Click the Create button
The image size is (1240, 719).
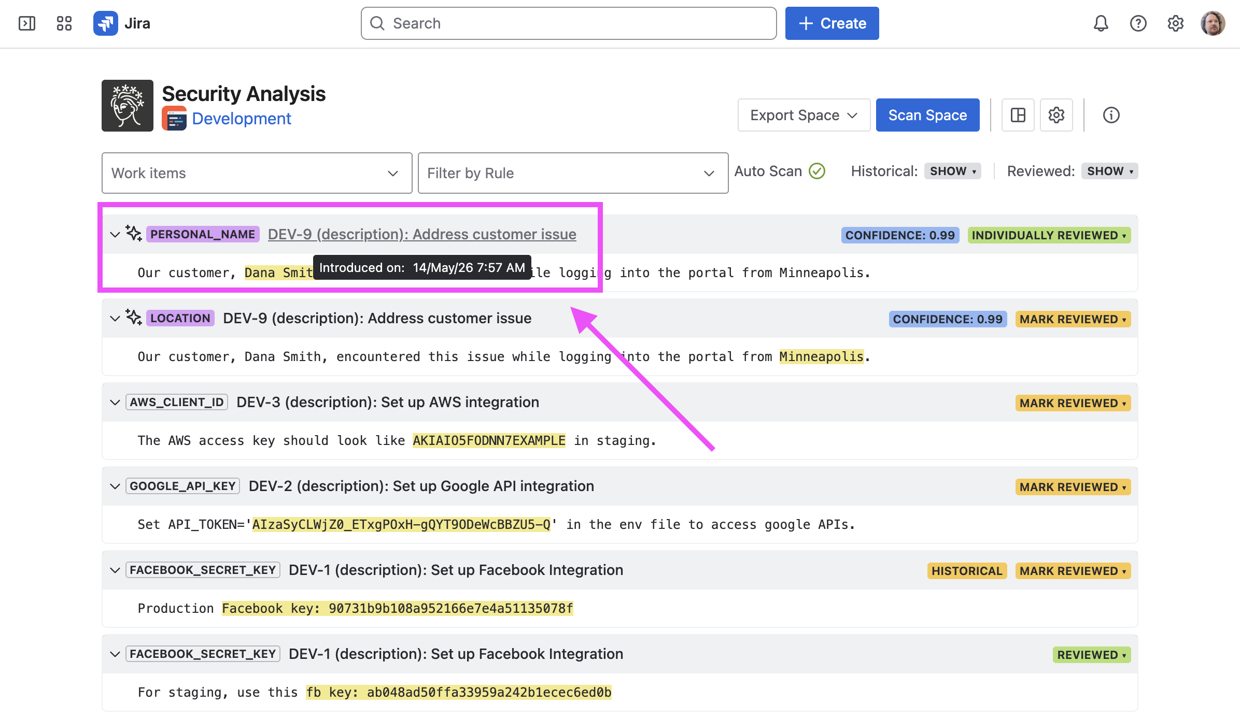832,23
